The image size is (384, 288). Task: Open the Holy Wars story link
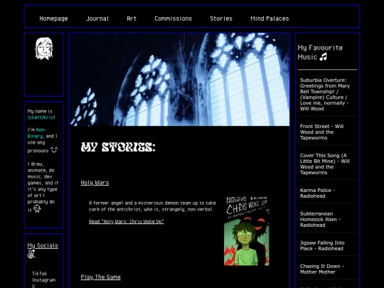(95, 183)
